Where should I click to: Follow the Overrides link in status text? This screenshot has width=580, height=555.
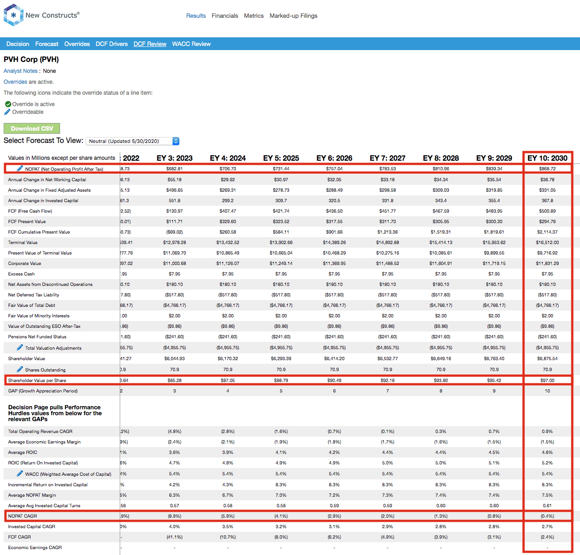[x=15, y=82]
